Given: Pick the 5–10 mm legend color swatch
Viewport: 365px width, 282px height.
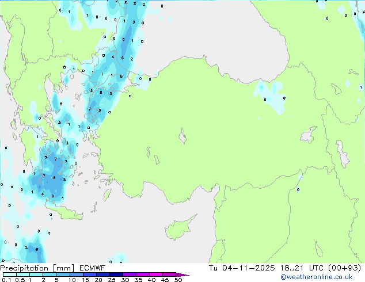Looking at the screenshot, I should point(63,275).
